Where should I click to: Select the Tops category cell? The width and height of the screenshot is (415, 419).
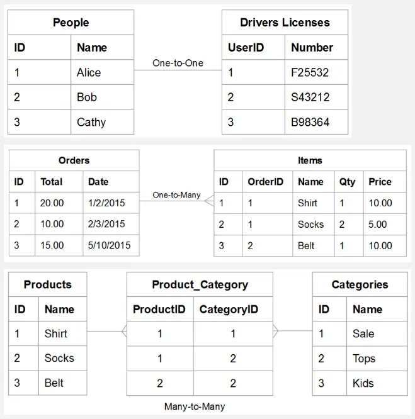point(364,359)
